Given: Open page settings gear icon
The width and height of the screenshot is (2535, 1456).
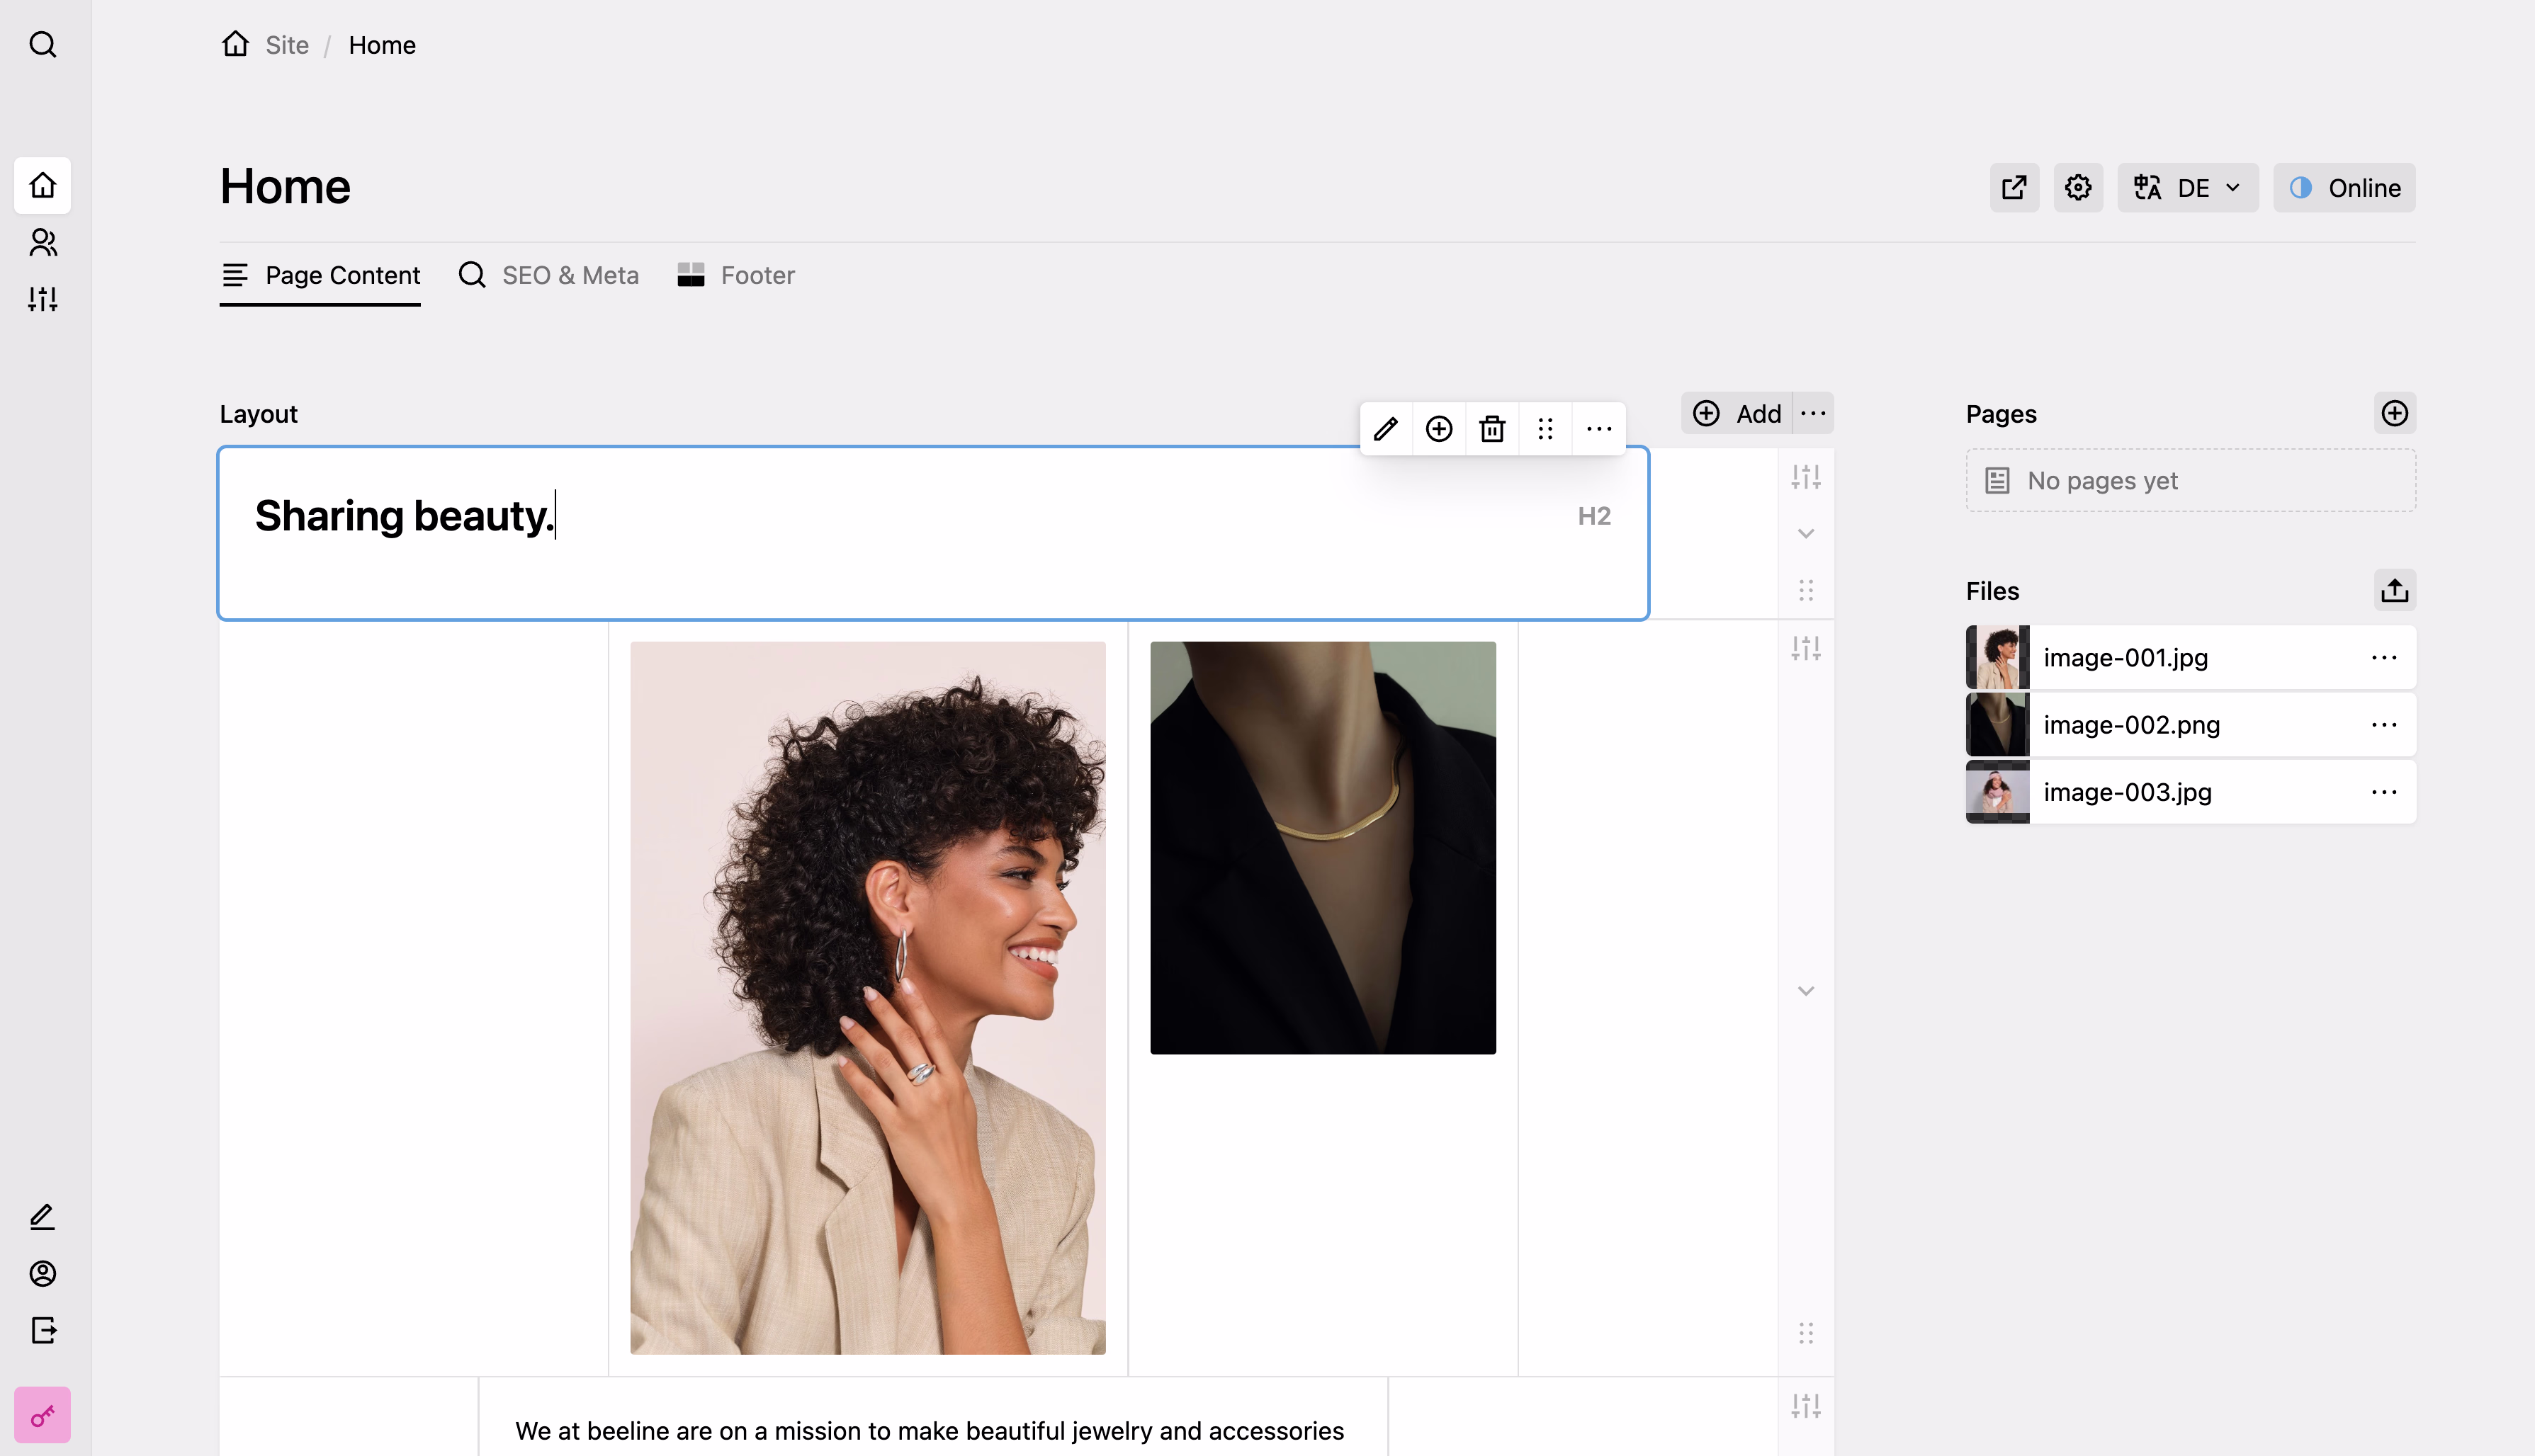Looking at the screenshot, I should (x=2078, y=188).
